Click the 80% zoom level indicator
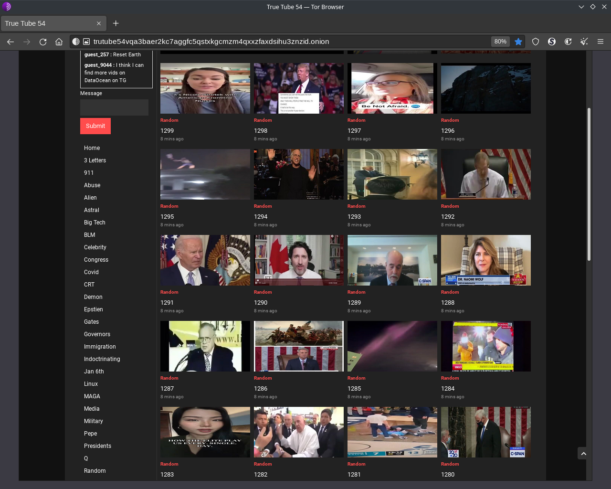The width and height of the screenshot is (611, 489). 500,42
